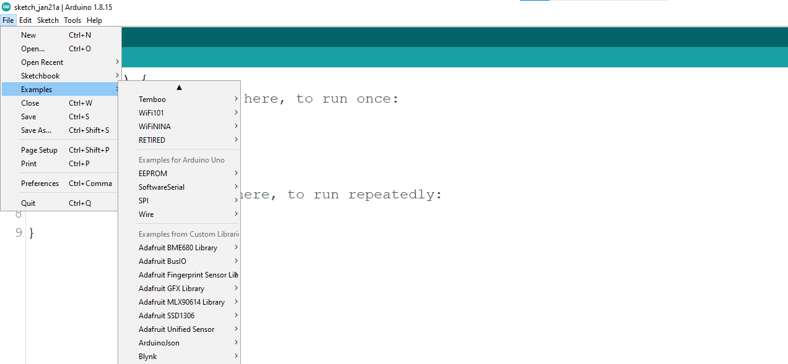Open Adafruit BME680 Library examples
788x364 pixels.
[x=179, y=248]
